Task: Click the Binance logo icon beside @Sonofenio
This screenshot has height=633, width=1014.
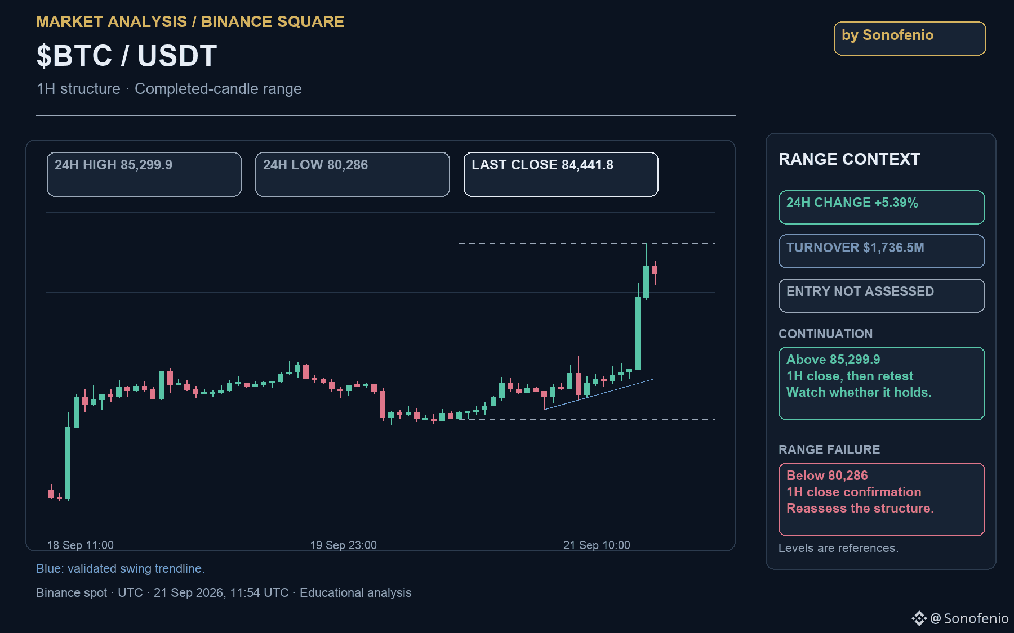Action: coord(919,618)
